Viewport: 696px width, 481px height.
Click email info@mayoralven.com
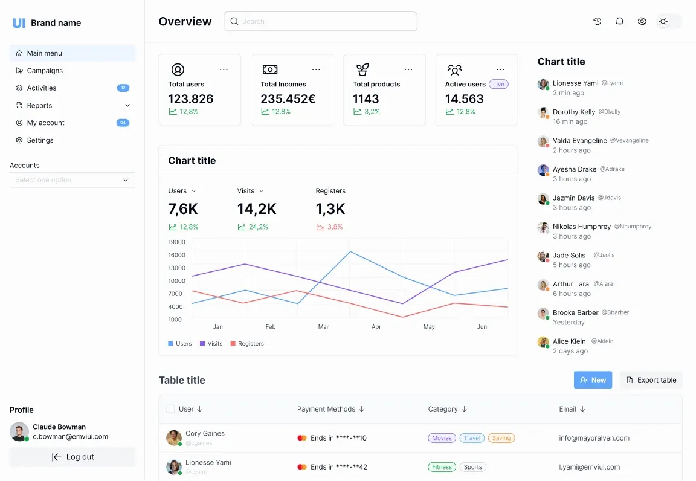(x=594, y=438)
